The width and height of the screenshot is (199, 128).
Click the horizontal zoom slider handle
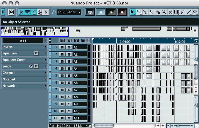pos(178,126)
